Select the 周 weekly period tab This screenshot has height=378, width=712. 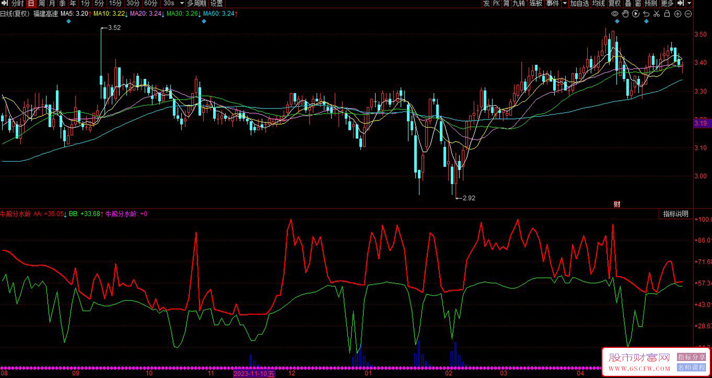click(42, 3)
